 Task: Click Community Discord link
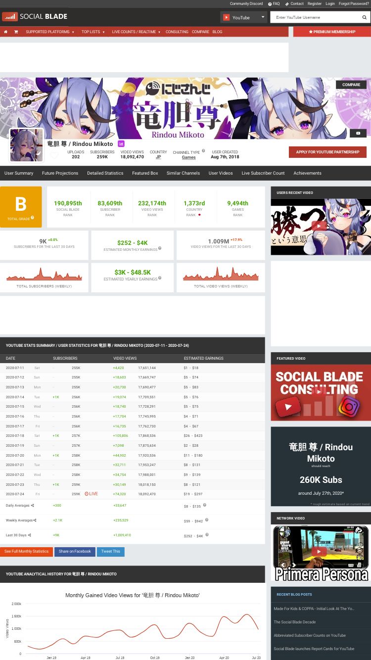click(246, 3)
